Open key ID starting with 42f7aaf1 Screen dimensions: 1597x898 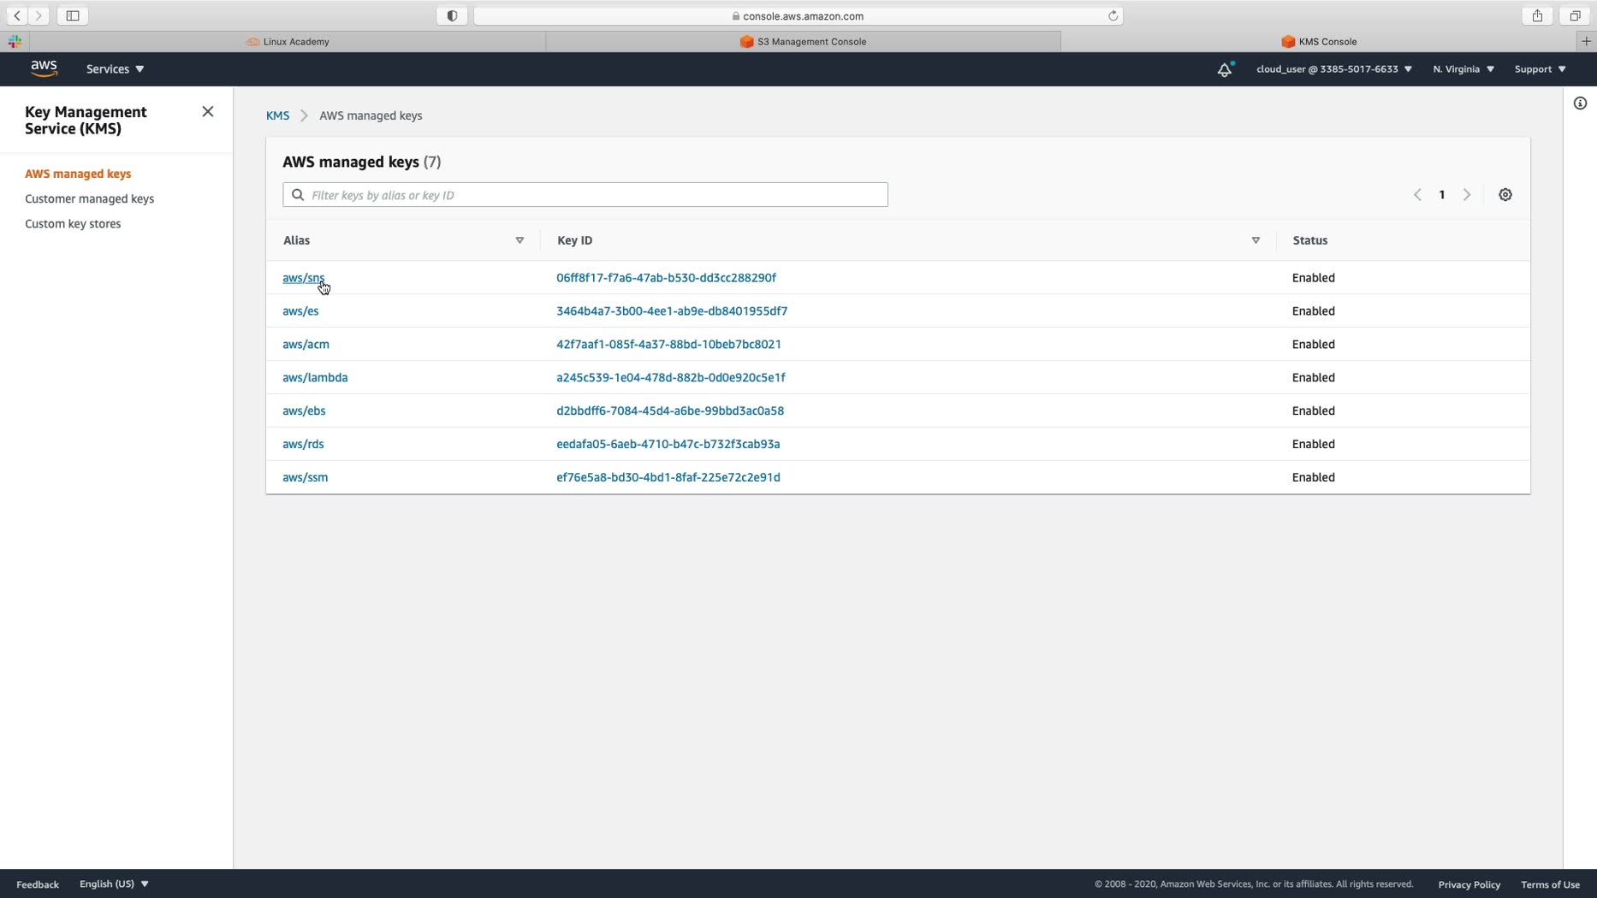click(668, 345)
